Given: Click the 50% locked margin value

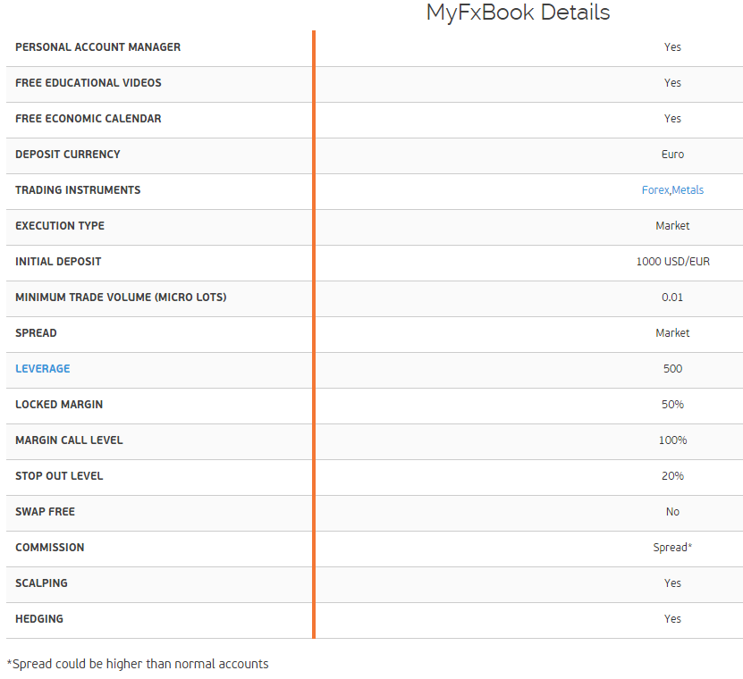Looking at the screenshot, I should 672,405.
